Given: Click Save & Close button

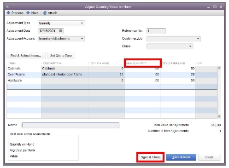Looking at the screenshot, I should (x=151, y=157).
